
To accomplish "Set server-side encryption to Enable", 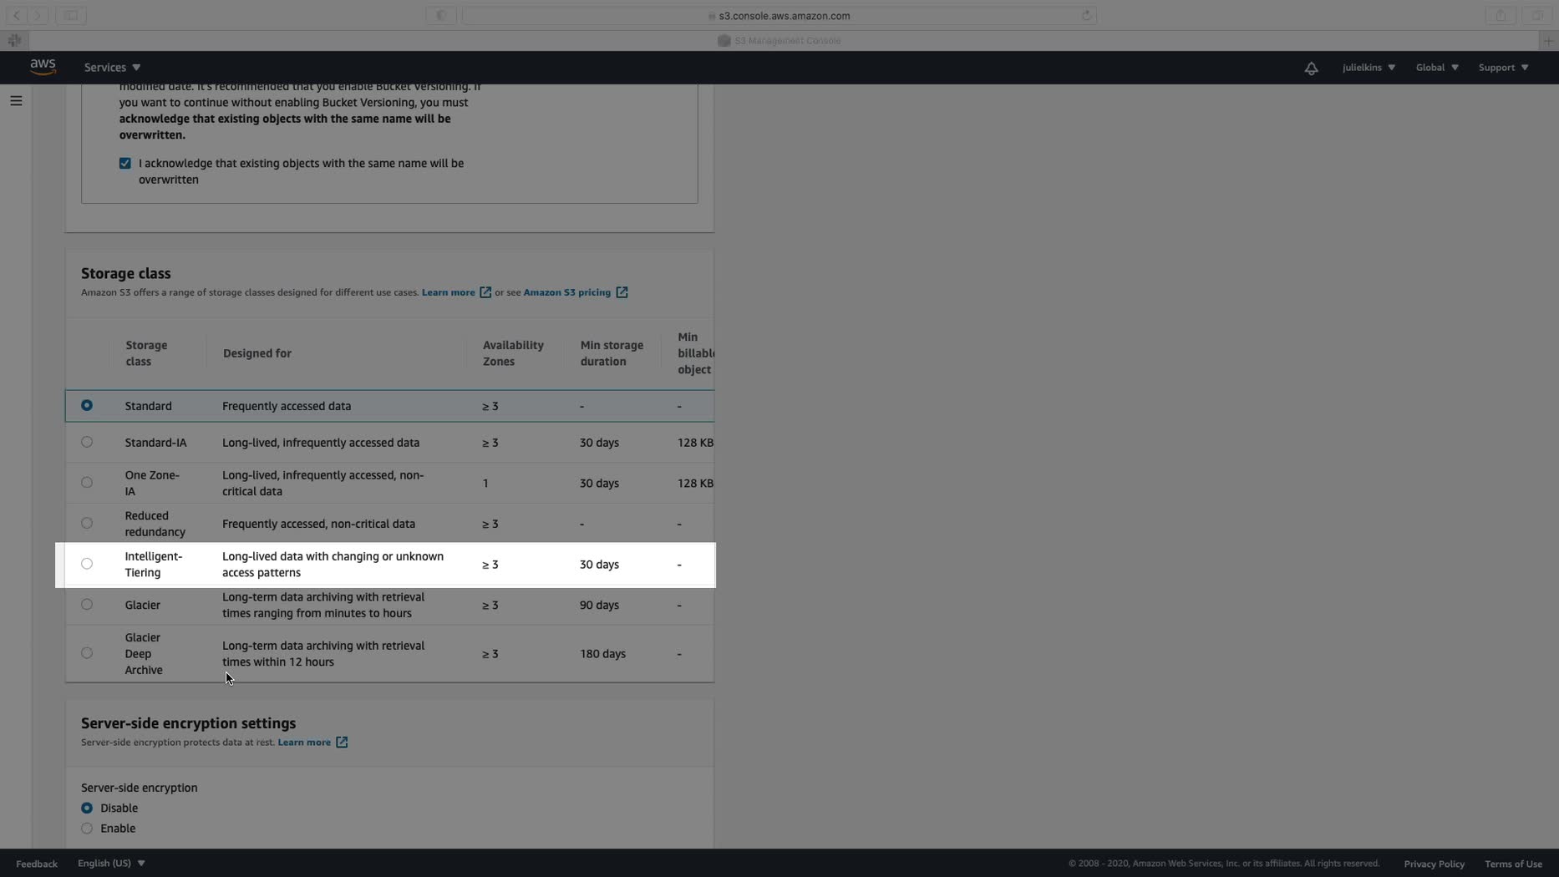I will (x=87, y=829).
